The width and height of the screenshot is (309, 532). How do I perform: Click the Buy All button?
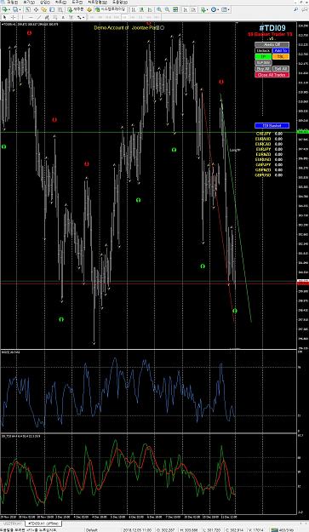(263, 69)
